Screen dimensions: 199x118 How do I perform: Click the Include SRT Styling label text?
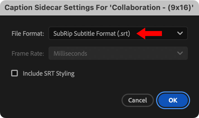pyautogui.click(x=48, y=73)
